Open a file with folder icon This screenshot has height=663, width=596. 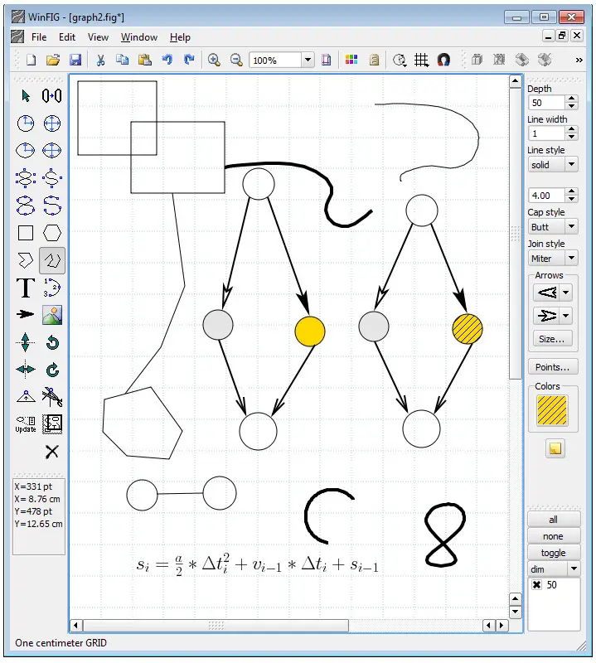pyautogui.click(x=53, y=60)
